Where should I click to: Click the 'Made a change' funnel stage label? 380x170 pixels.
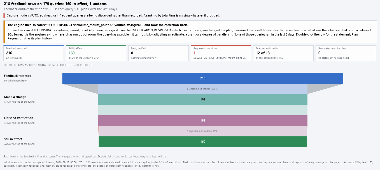click(x=15, y=97)
